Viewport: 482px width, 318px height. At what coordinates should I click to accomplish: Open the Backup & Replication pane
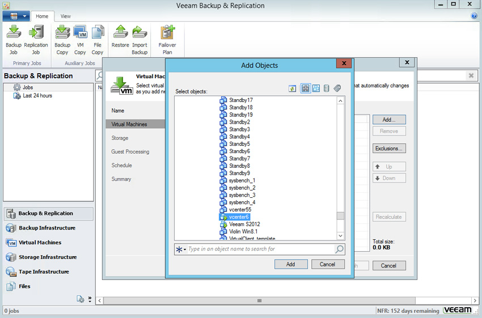click(49, 214)
